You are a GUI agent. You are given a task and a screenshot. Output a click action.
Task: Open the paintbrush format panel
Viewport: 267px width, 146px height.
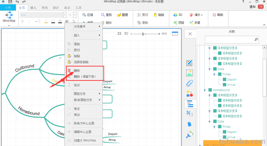coord(190,134)
